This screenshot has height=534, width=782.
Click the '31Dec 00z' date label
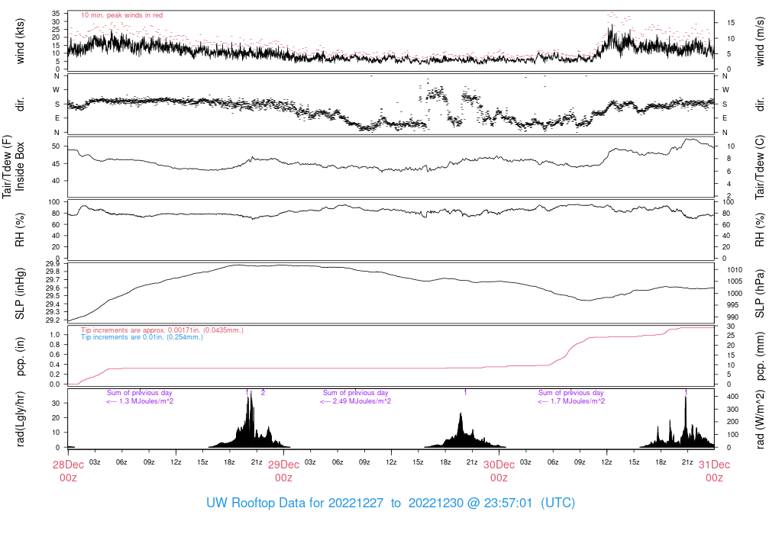(x=714, y=471)
